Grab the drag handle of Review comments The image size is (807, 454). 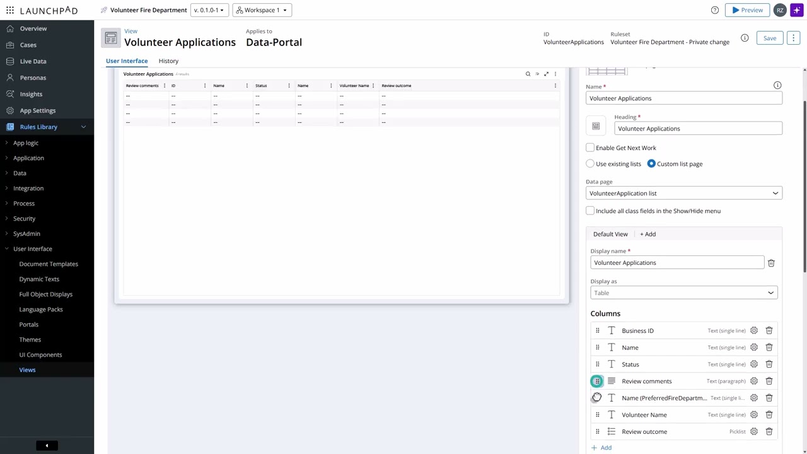597,381
